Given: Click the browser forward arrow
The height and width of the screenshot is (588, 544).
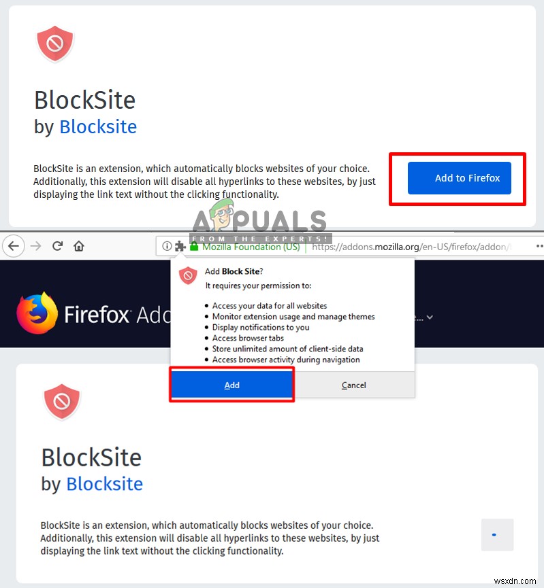Looking at the screenshot, I should click(x=35, y=246).
